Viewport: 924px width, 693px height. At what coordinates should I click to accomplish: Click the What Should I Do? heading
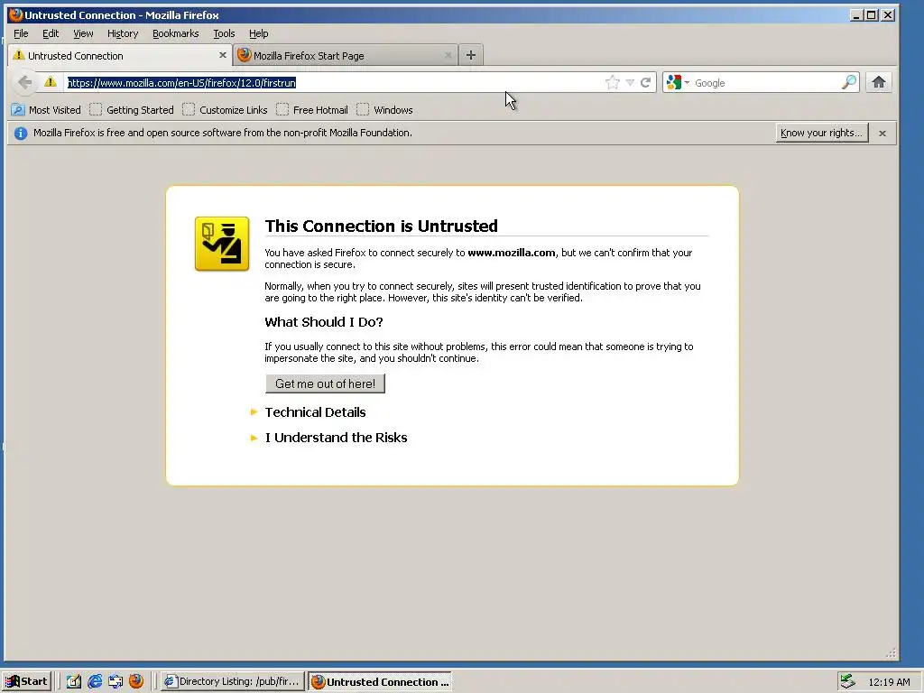(324, 322)
